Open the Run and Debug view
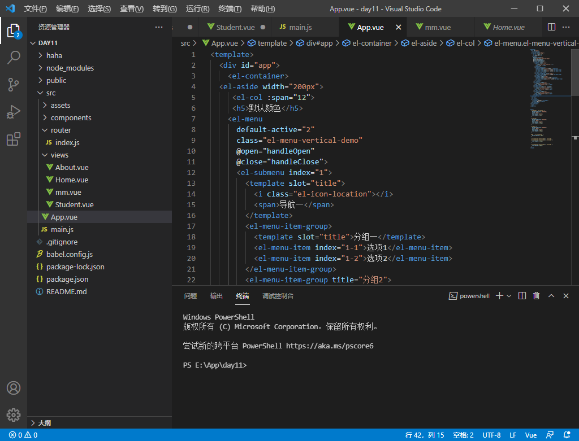The height and width of the screenshot is (441, 579). point(14,112)
